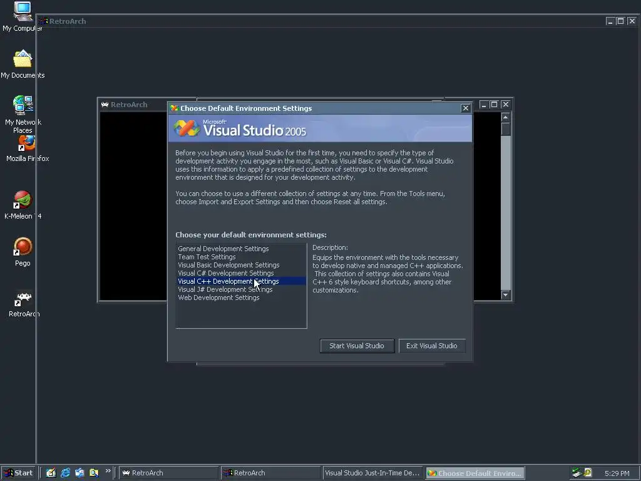Click inner RetroArch window title bar icon
641x481 pixels.
coord(105,105)
